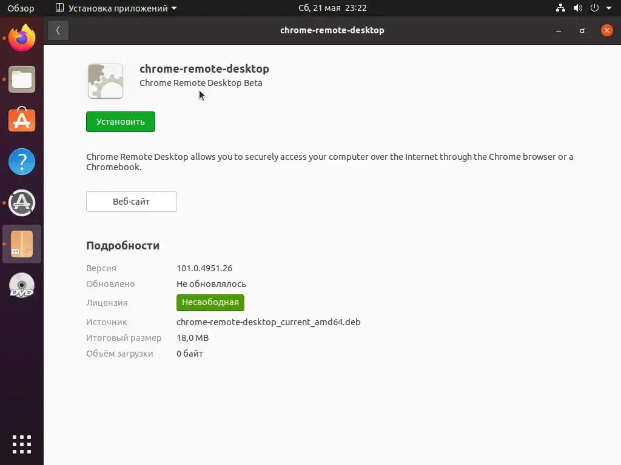Click the Объём загрузки label
This screenshot has width=621, height=465.
(x=119, y=354)
